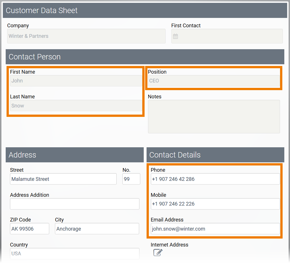Image resolution: width=290 pixels, height=263 pixels.
Task: Click the Phone number field
Action: pyautogui.click(x=215, y=179)
